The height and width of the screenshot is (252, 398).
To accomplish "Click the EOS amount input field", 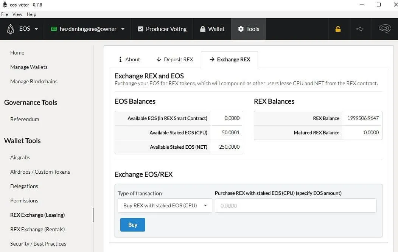I will (296, 205).
